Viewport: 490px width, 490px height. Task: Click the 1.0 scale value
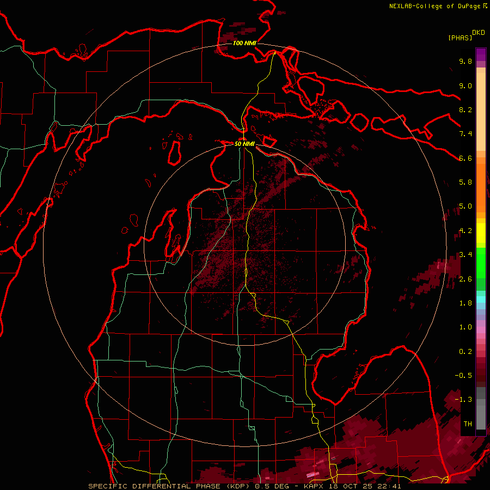465,327
